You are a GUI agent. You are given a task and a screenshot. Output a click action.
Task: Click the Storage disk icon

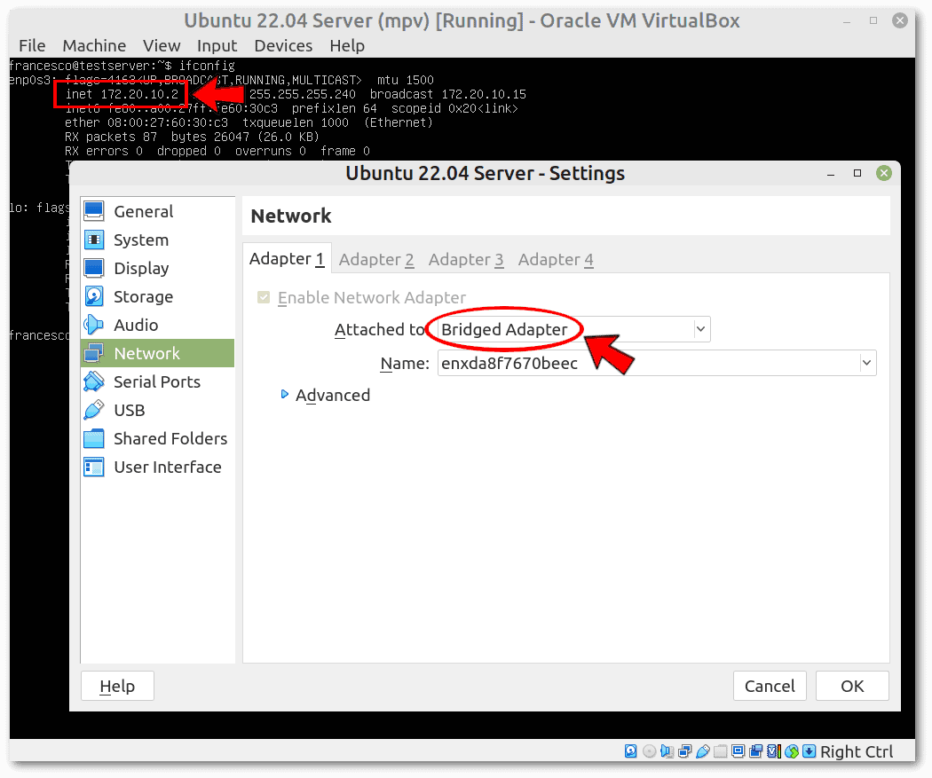tap(94, 295)
